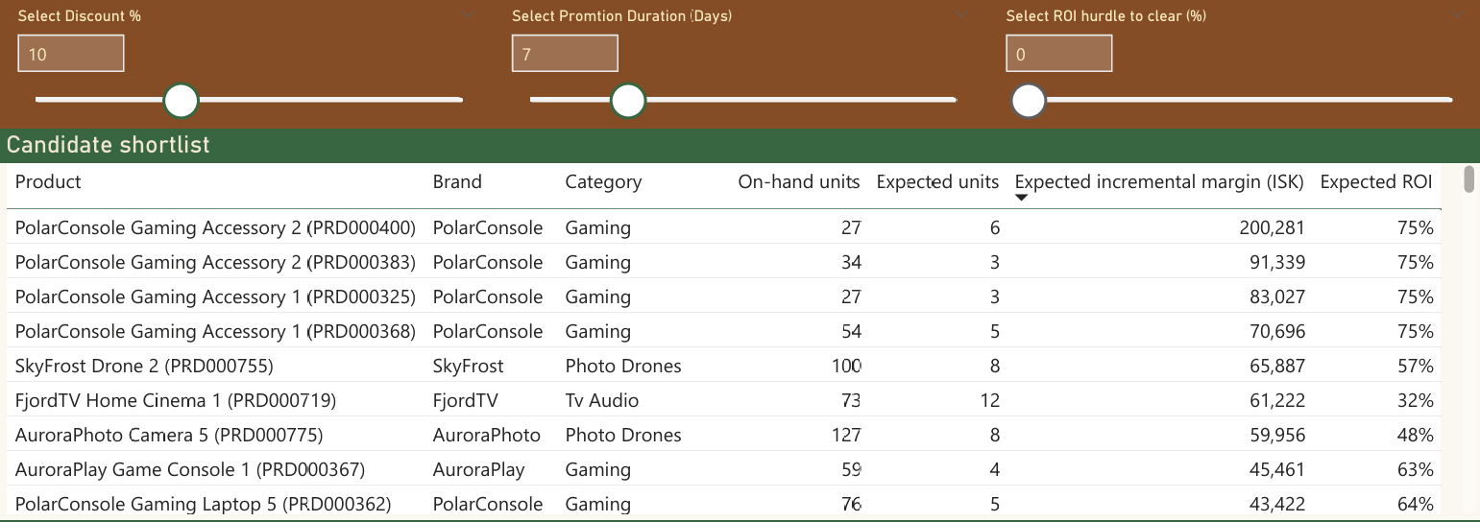Click the ROI hurdle slider handle
Image resolution: width=1480 pixels, height=522 pixels.
tap(1028, 100)
